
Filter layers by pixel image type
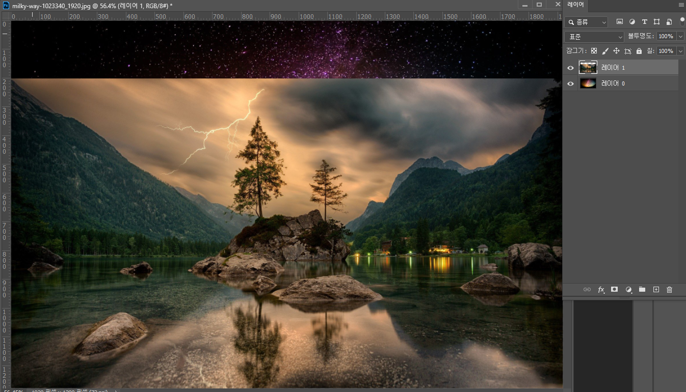(620, 22)
